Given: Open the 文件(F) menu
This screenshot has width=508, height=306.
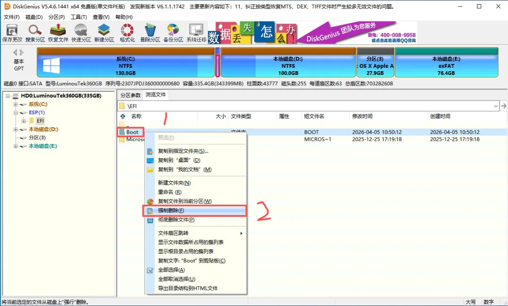Looking at the screenshot, I should pyautogui.click(x=12, y=17).
